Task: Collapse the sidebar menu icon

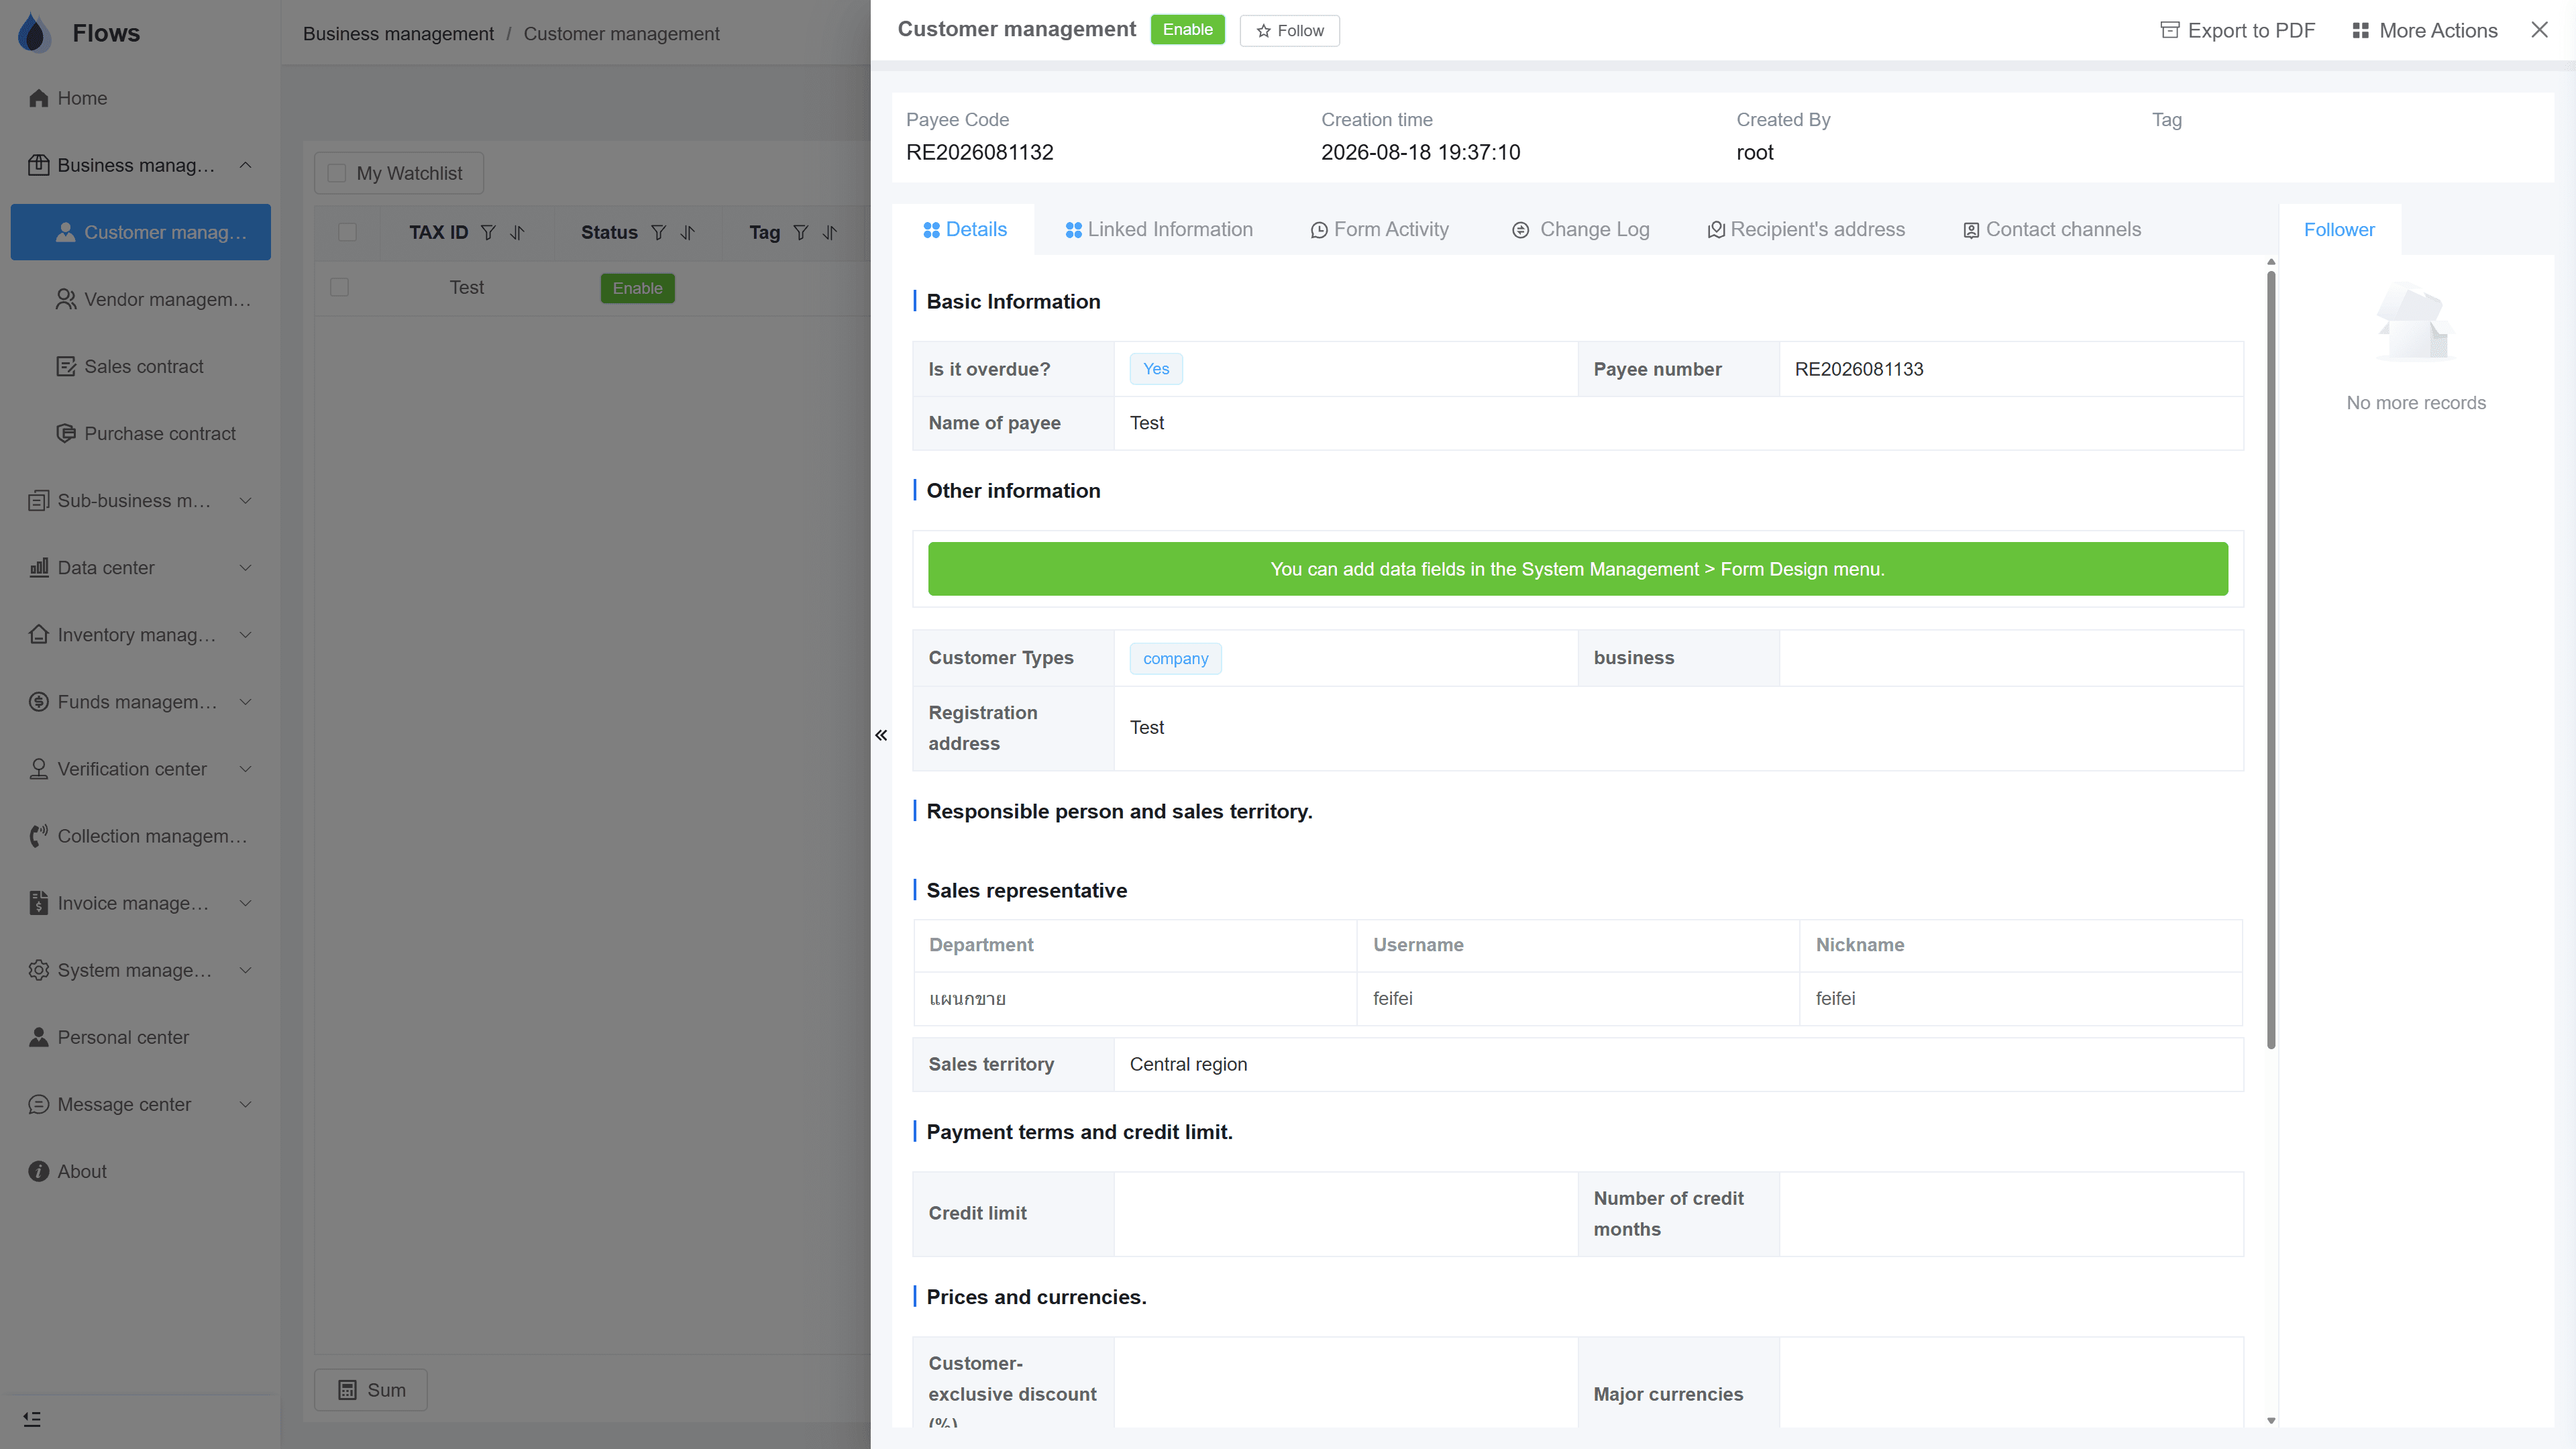Action: (32, 1419)
